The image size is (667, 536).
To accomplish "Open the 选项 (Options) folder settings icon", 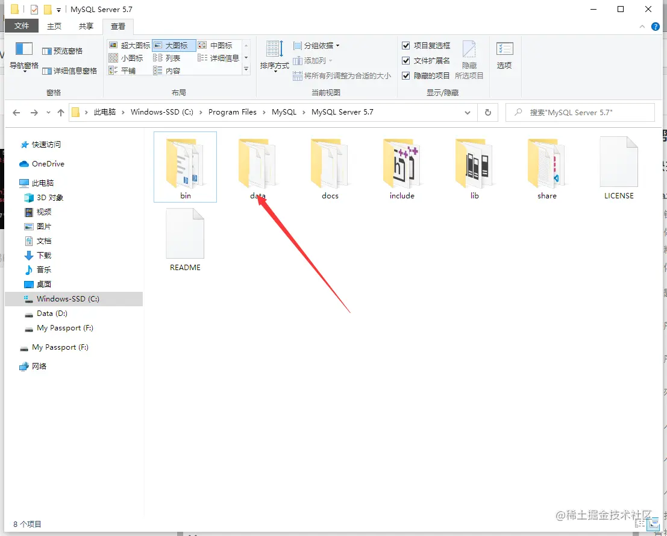I will pyautogui.click(x=504, y=54).
